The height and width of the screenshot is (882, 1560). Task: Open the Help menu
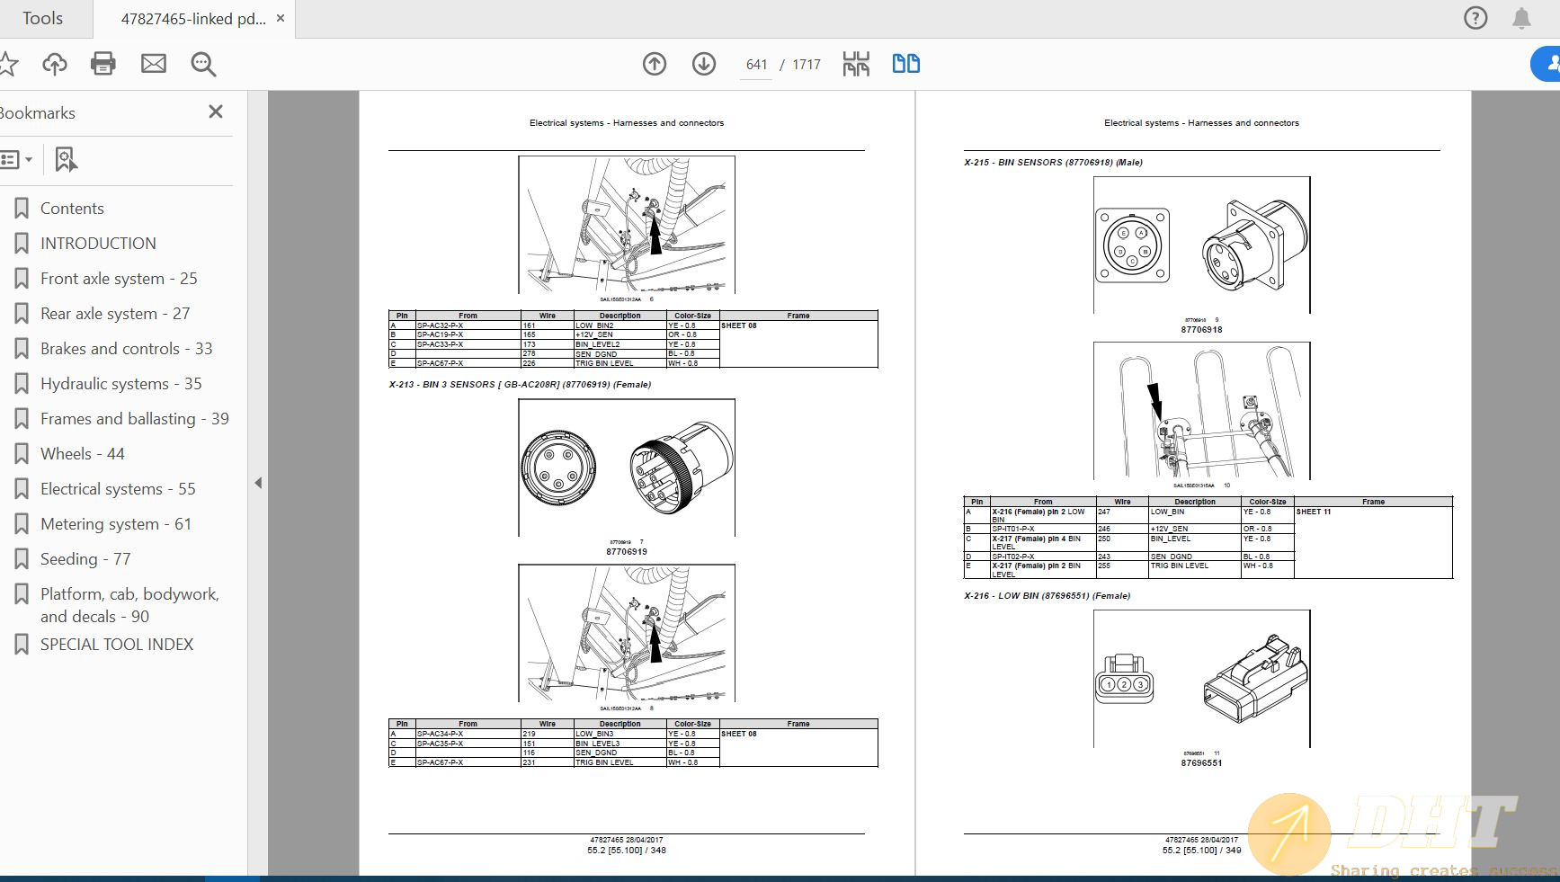[1475, 18]
